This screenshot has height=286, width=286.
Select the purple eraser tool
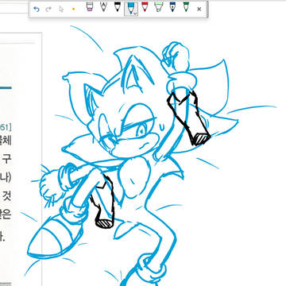pyautogui.click(x=90, y=7)
